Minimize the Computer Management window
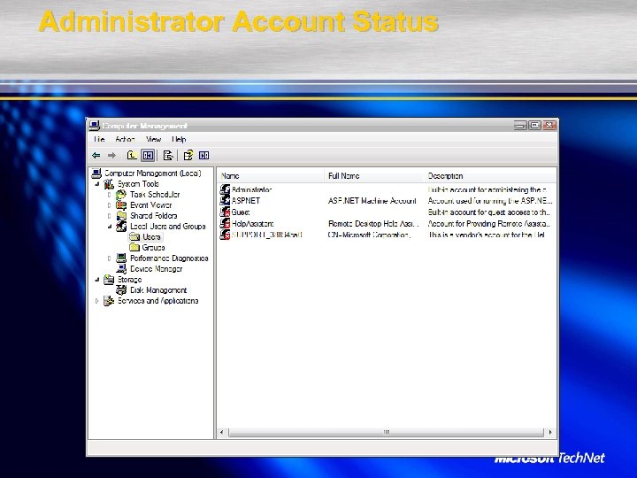Image resolution: width=637 pixels, height=478 pixels. click(520, 125)
